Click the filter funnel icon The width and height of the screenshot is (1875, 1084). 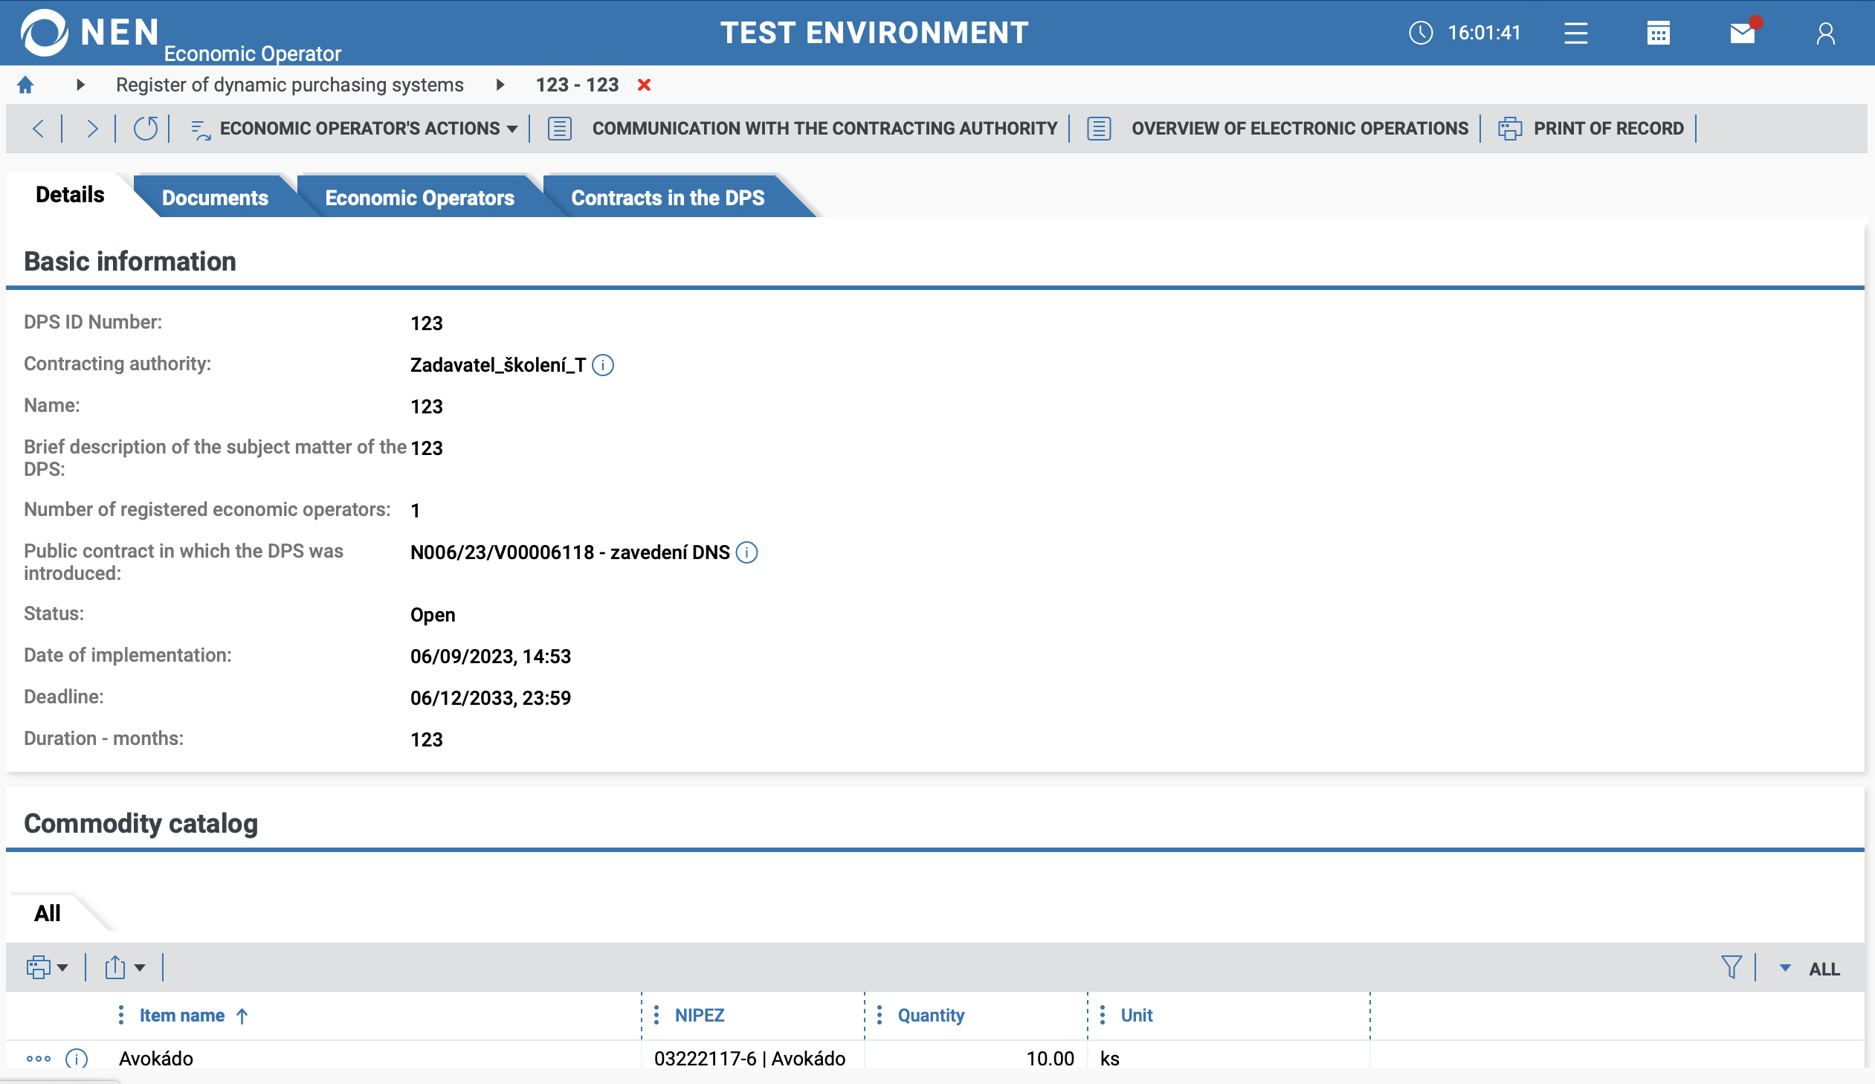(1731, 967)
